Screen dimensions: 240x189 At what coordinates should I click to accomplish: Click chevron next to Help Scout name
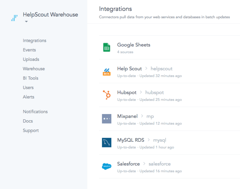(146, 68)
